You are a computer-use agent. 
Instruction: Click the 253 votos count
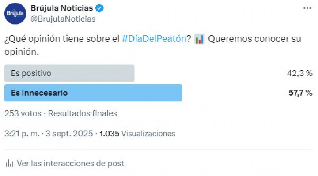pyautogui.click(x=23, y=113)
